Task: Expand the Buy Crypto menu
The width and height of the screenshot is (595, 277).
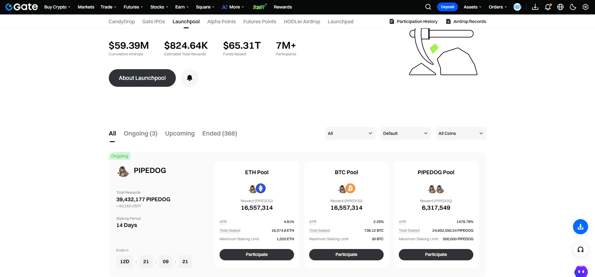Action: (57, 7)
